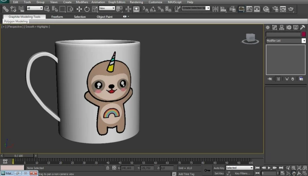Viewport: 308px width, 176px height.
Task: Open the Graph Editors menu
Action: [x=117, y=2]
